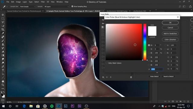Select the L lightness radio button
The image size is (193, 109).
(166, 45)
